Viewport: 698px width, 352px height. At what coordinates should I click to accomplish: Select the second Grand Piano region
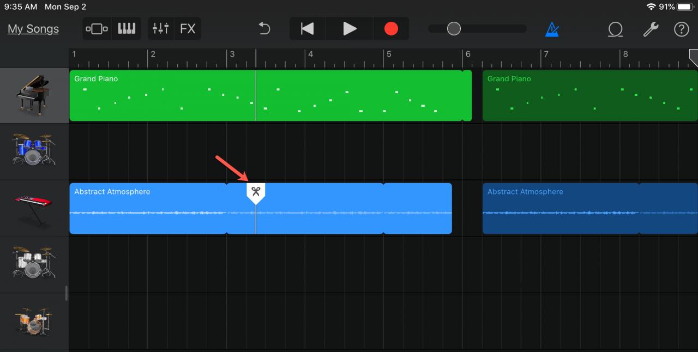(x=590, y=95)
